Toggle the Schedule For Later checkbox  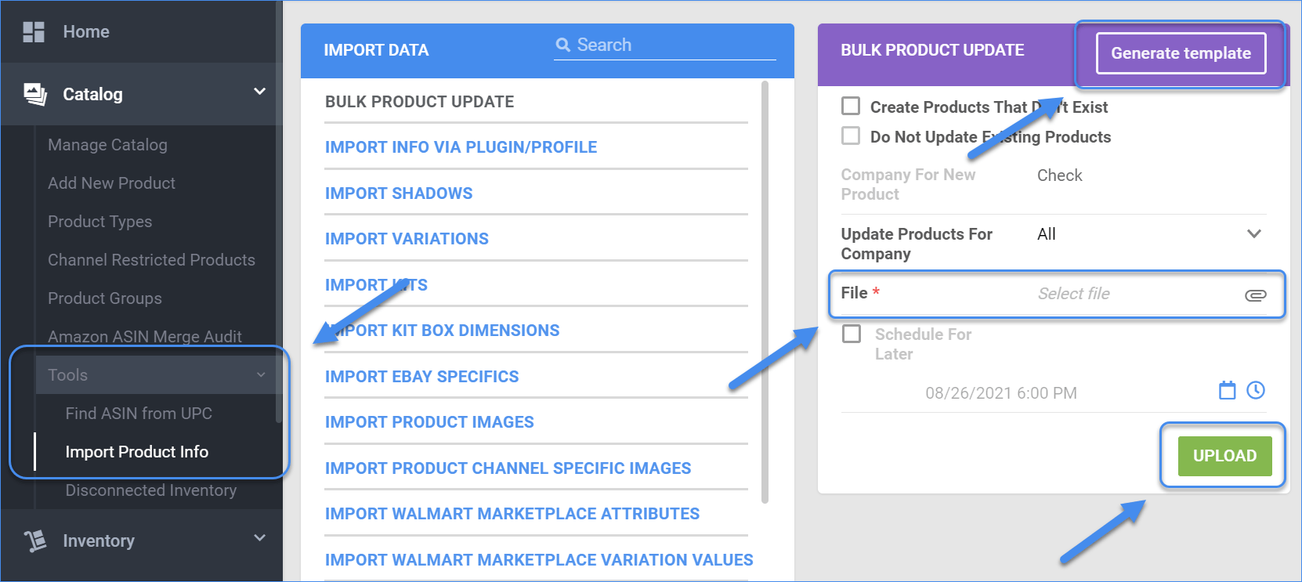tap(851, 334)
